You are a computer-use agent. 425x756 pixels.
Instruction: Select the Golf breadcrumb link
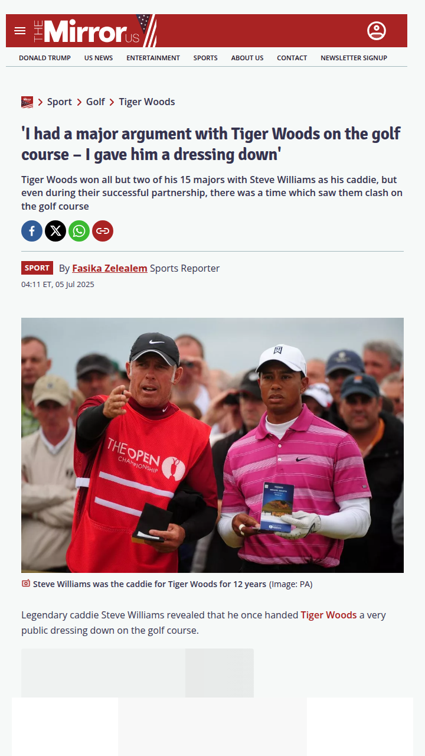[x=96, y=102]
